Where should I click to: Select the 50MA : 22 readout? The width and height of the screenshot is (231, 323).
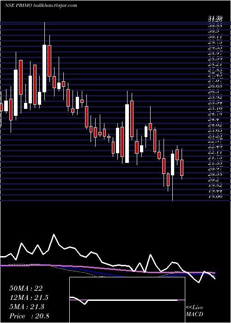coord(26,288)
